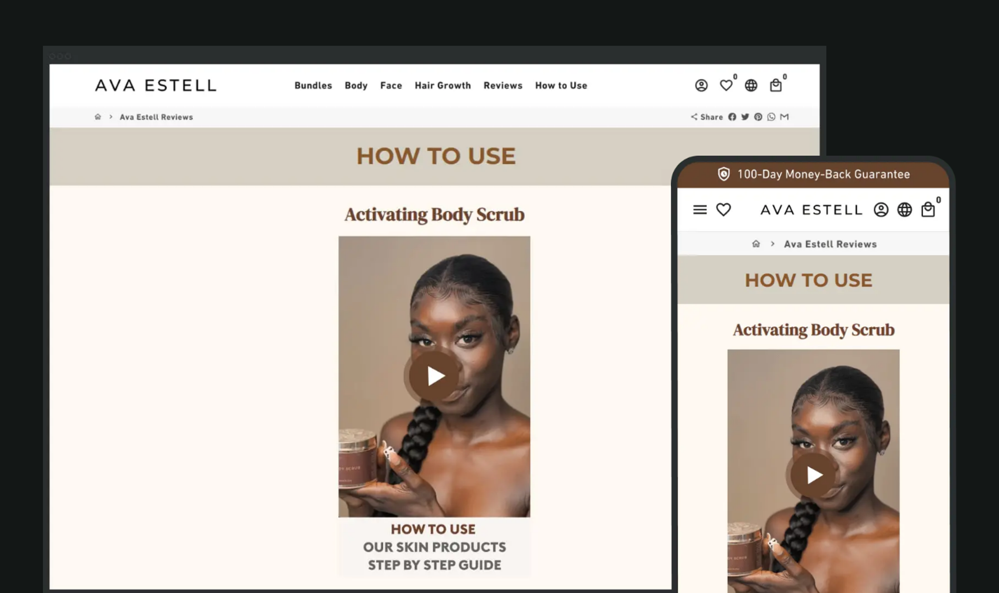Image resolution: width=999 pixels, height=593 pixels.
Task: Open the Hair Growth menu item
Action: click(x=443, y=85)
